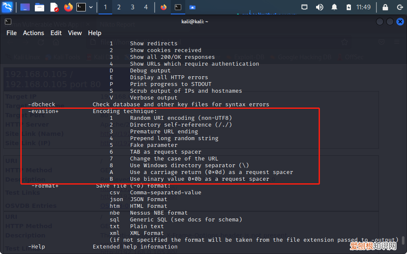The height and width of the screenshot is (254, 407).
Task: Open the terminal View menu
Action: click(75, 33)
